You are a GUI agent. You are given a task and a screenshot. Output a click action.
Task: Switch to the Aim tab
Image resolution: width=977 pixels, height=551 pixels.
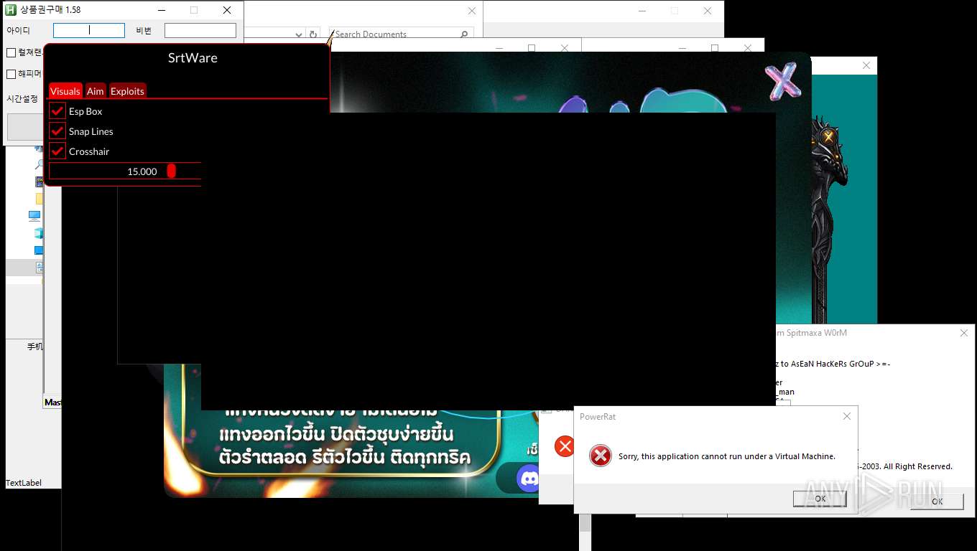pyautogui.click(x=96, y=91)
